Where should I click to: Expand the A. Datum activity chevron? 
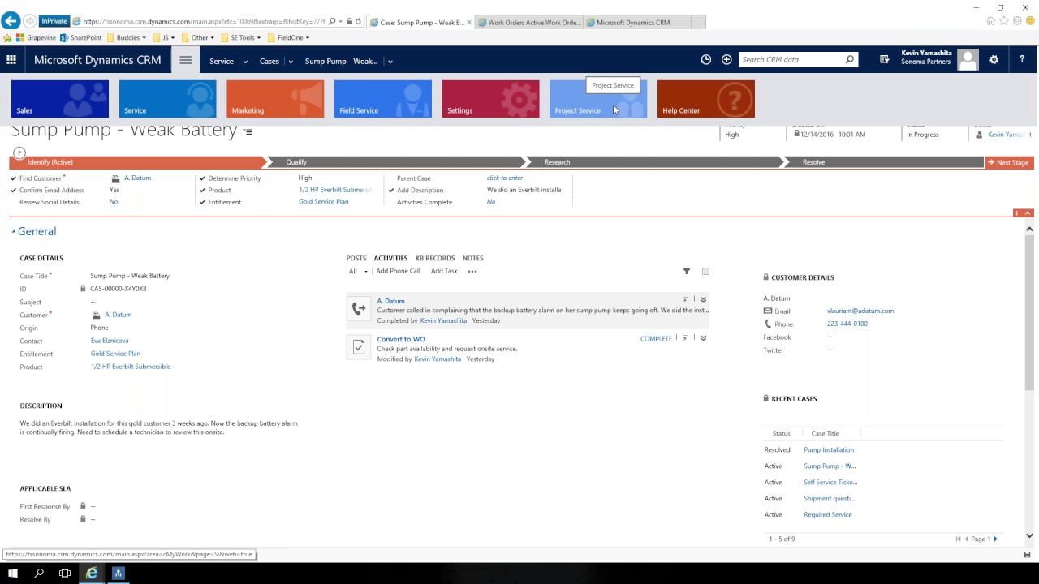(x=703, y=299)
